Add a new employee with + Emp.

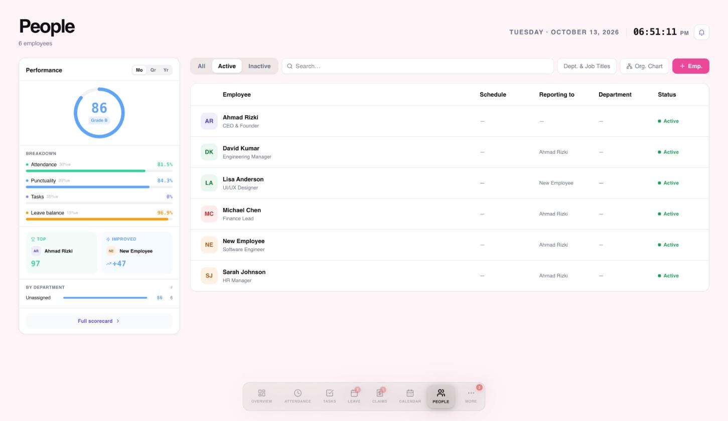[x=690, y=66]
